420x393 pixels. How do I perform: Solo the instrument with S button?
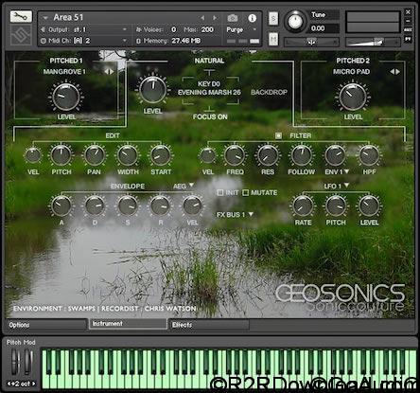coord(273,19)
